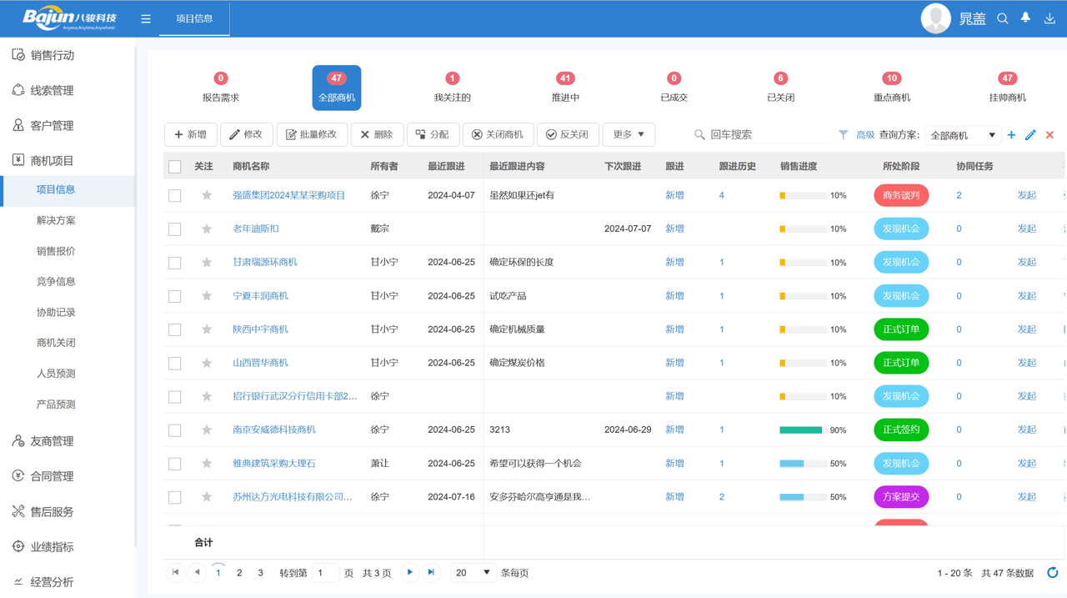Switch to the 项目信息 tab at top
The image size is (1067, 598).
pyautogui.click(x=194, y=18)
